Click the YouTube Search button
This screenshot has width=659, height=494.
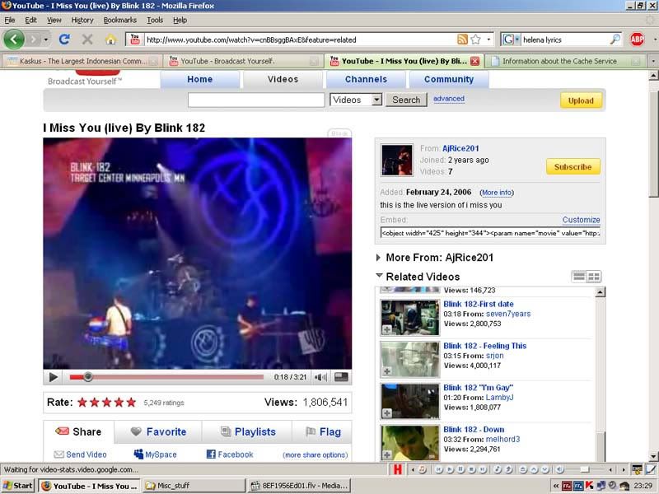coord(406,100)
